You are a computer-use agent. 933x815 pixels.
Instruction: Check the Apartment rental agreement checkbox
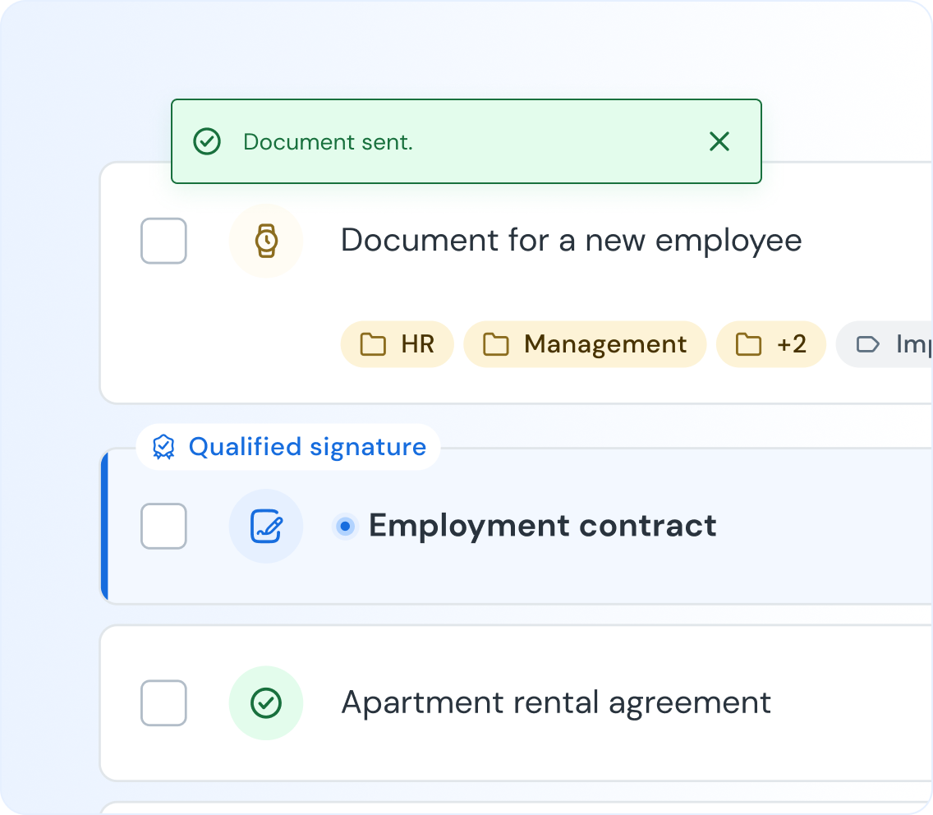[164, 702]
